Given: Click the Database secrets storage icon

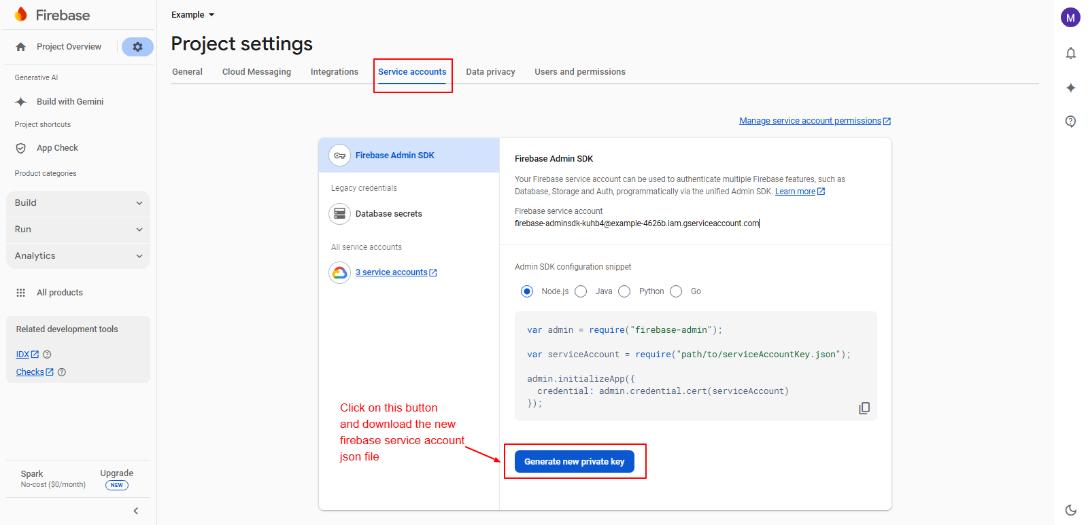Looking at the screenshot, I should click(x=340, y=214).
